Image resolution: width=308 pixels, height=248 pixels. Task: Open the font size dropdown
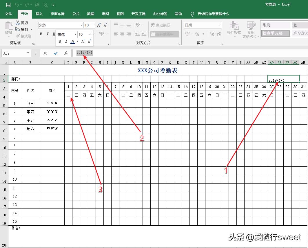pyautogui.click(x=92, y=25)
